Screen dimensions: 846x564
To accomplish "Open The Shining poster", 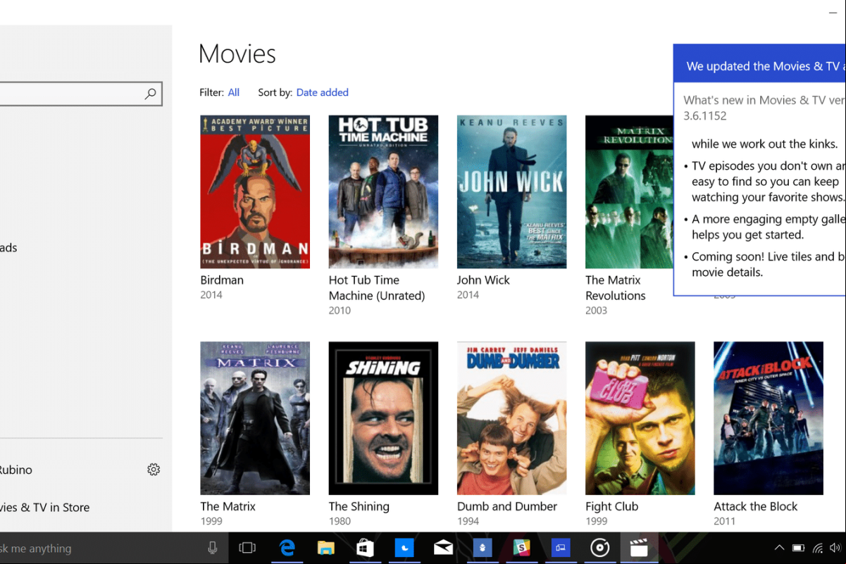I will tap(383, 418).
